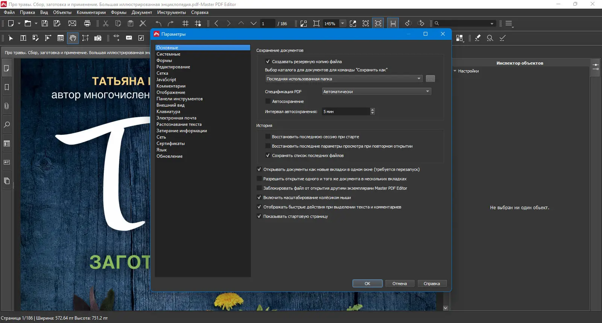This screenshot has height=323, width=602.
Task: Enable the Автосохранение checkbox
Action: pyautogui.click(x=268, y=101)
